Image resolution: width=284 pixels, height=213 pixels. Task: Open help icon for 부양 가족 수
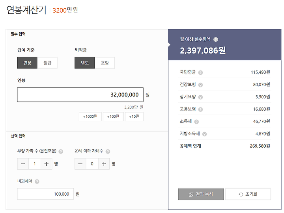click(61, 151)
